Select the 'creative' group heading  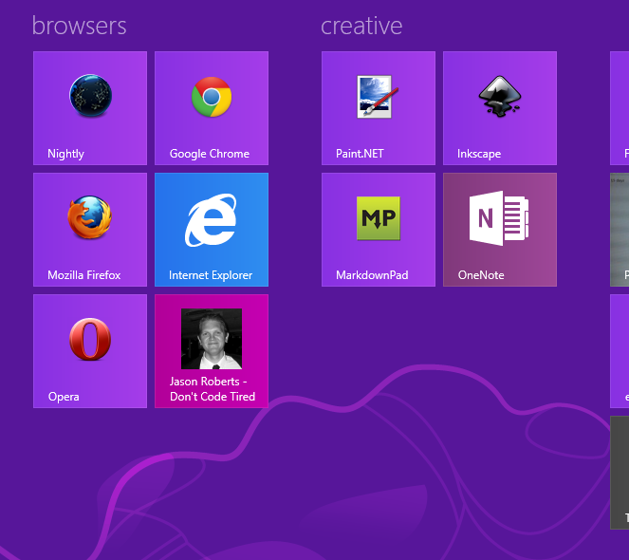361,26
